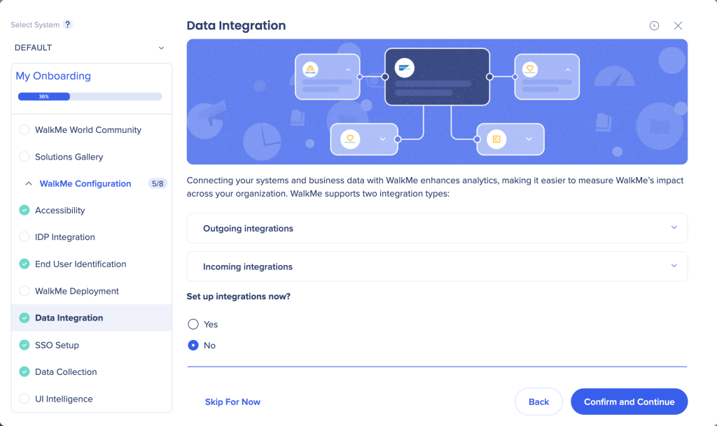
Task: Click the Accessibility completed checkmark icon
Action: (25, 211)
